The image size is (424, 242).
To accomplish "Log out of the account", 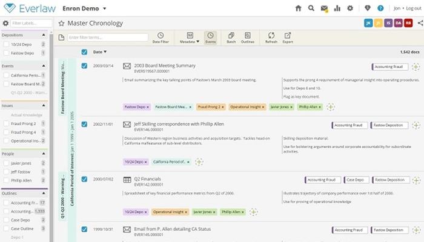I will (414, 8).
